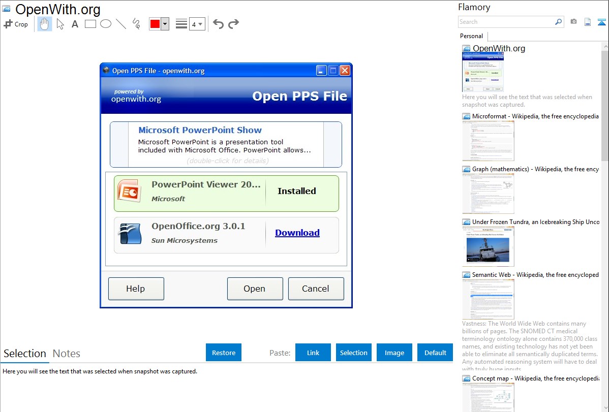Switch to the Notes tab
Image resolution: width=609 pixels, height=412 pixels.
(x=67, y=354)
